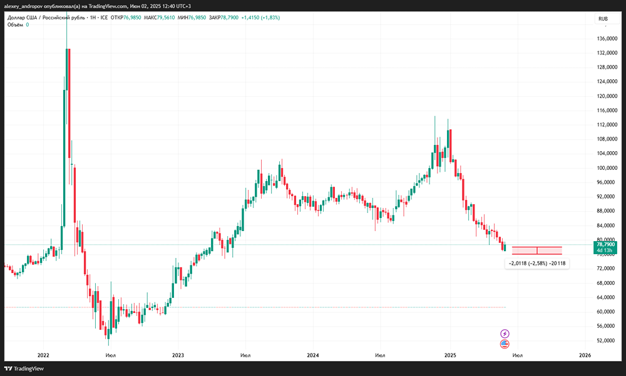This screenshot has height=376, width=626.
Task: Click the purple lightning event icon
Action: pos(505,334)
